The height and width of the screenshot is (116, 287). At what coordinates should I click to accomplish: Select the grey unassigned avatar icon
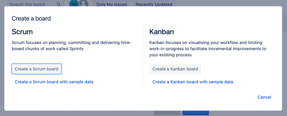click(x=84, y=4)
